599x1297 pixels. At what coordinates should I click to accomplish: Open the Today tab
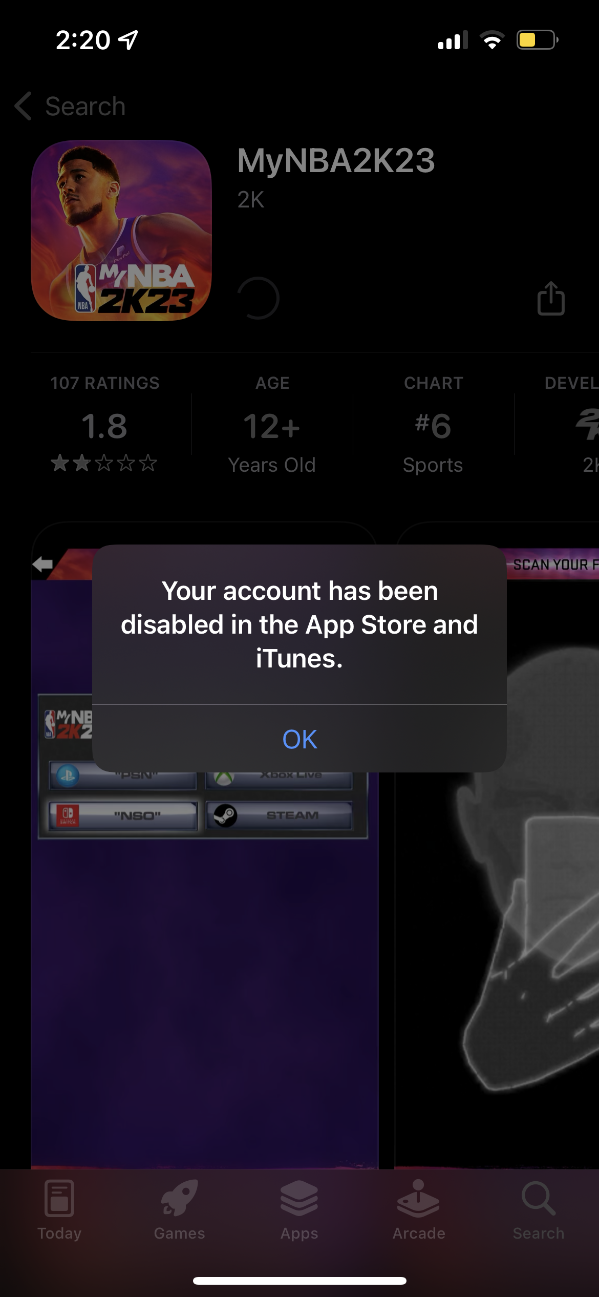pyautogui.click(x=59, y=1210)
